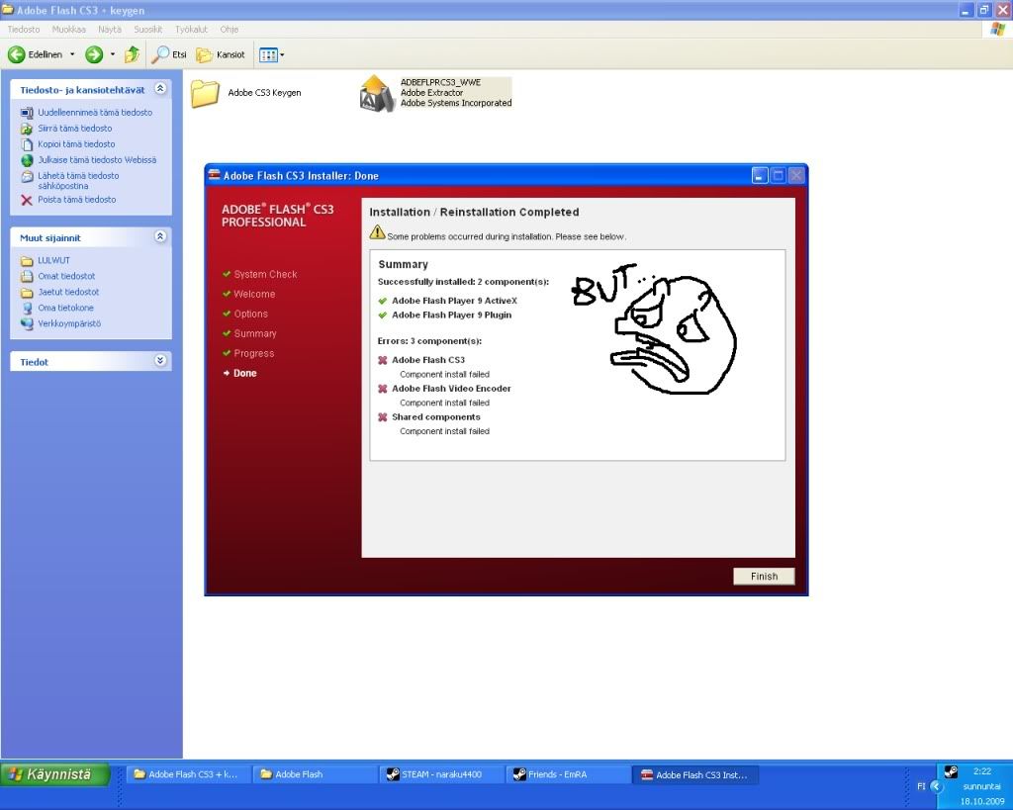The height and width of the screenshot is (810, 1013).
Task: Click green check beside Flash Player 9 Plugin
Action: pos(383,315)
